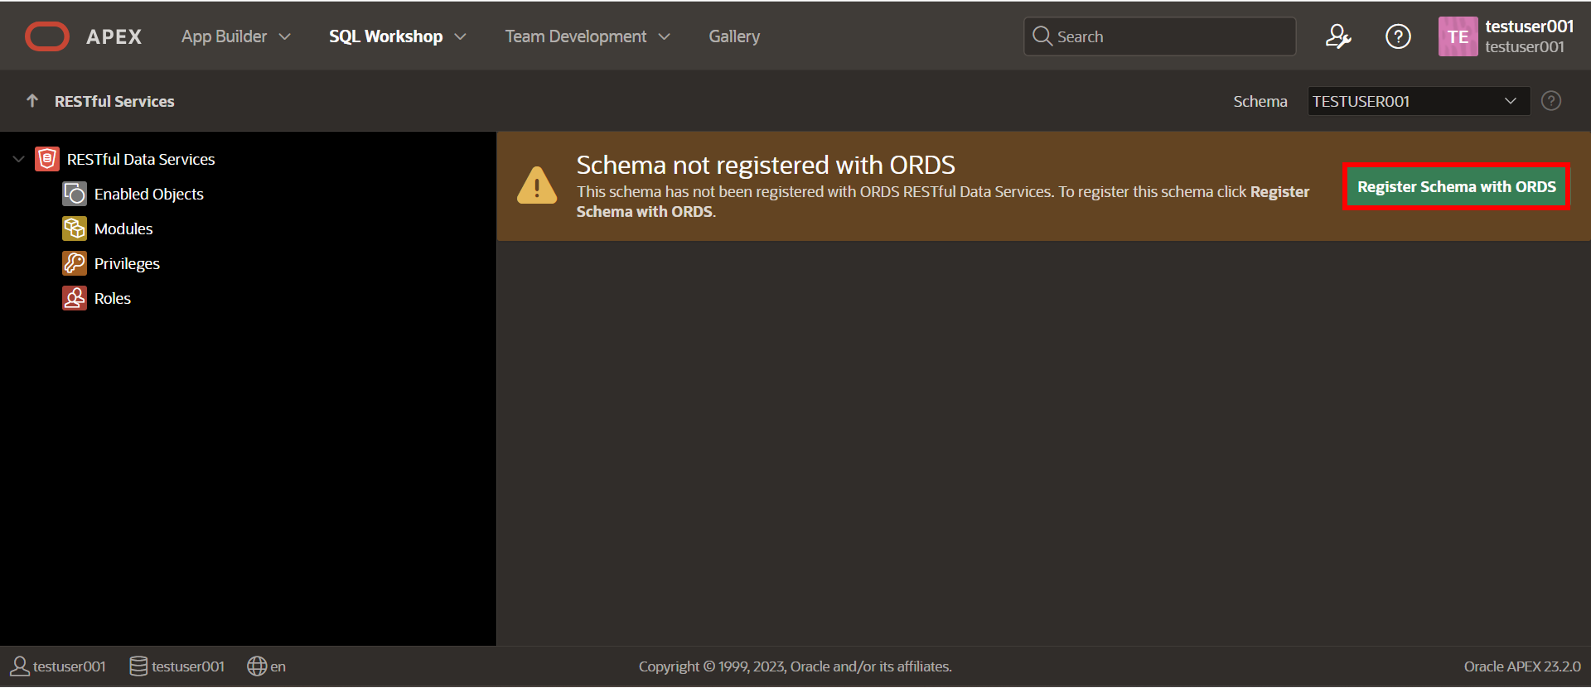Click the Oracle APEX 23.2.0 version text
This screenshot has width=1591, height=688.
click(1522, 666)
